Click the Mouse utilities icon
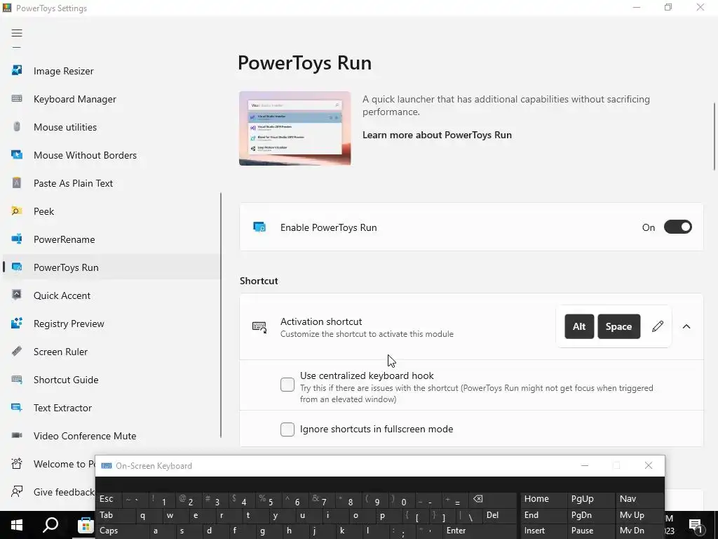The image size is (718, 539). click(17, 126)
